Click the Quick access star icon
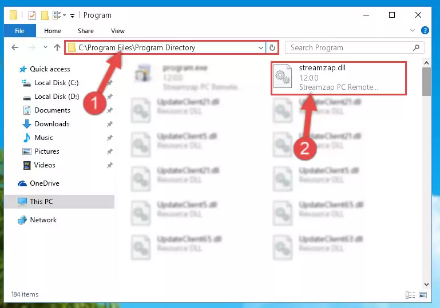This screenshot has width=440, height=308. point(22,69)
